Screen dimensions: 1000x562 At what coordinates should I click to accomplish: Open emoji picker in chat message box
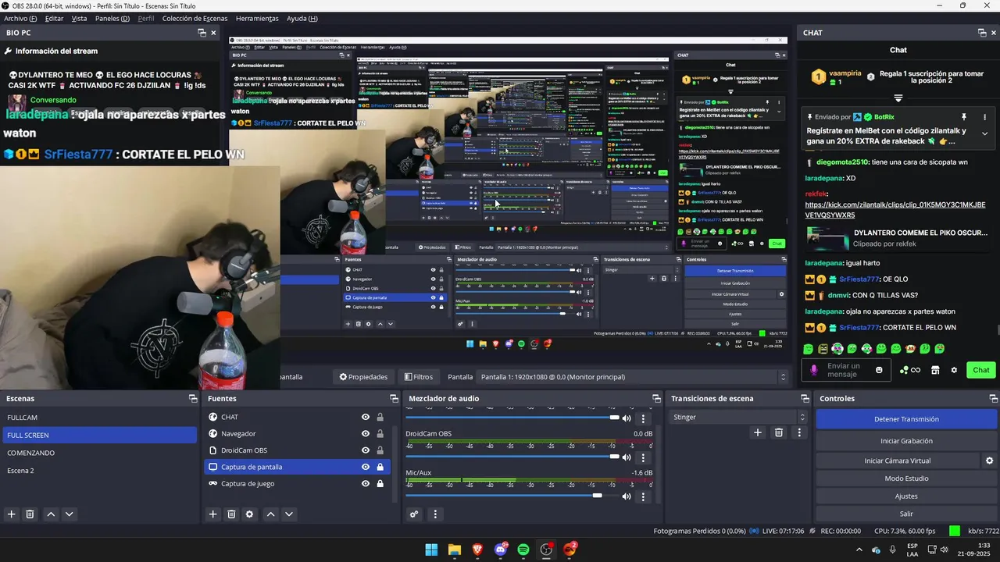879,370
